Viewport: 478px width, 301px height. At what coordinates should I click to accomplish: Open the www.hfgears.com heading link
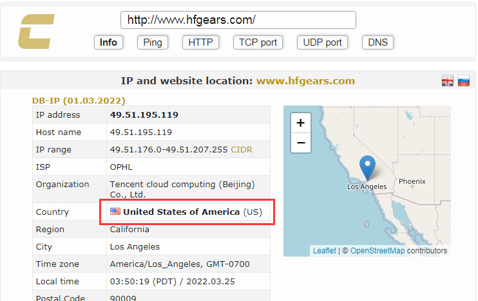[x=305, y=81]
